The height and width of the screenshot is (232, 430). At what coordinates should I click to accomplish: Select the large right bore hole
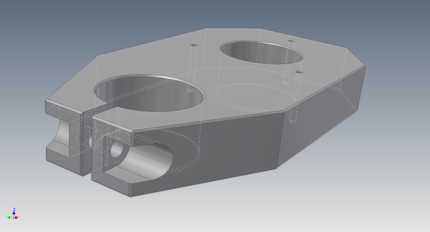pos(262,53)
